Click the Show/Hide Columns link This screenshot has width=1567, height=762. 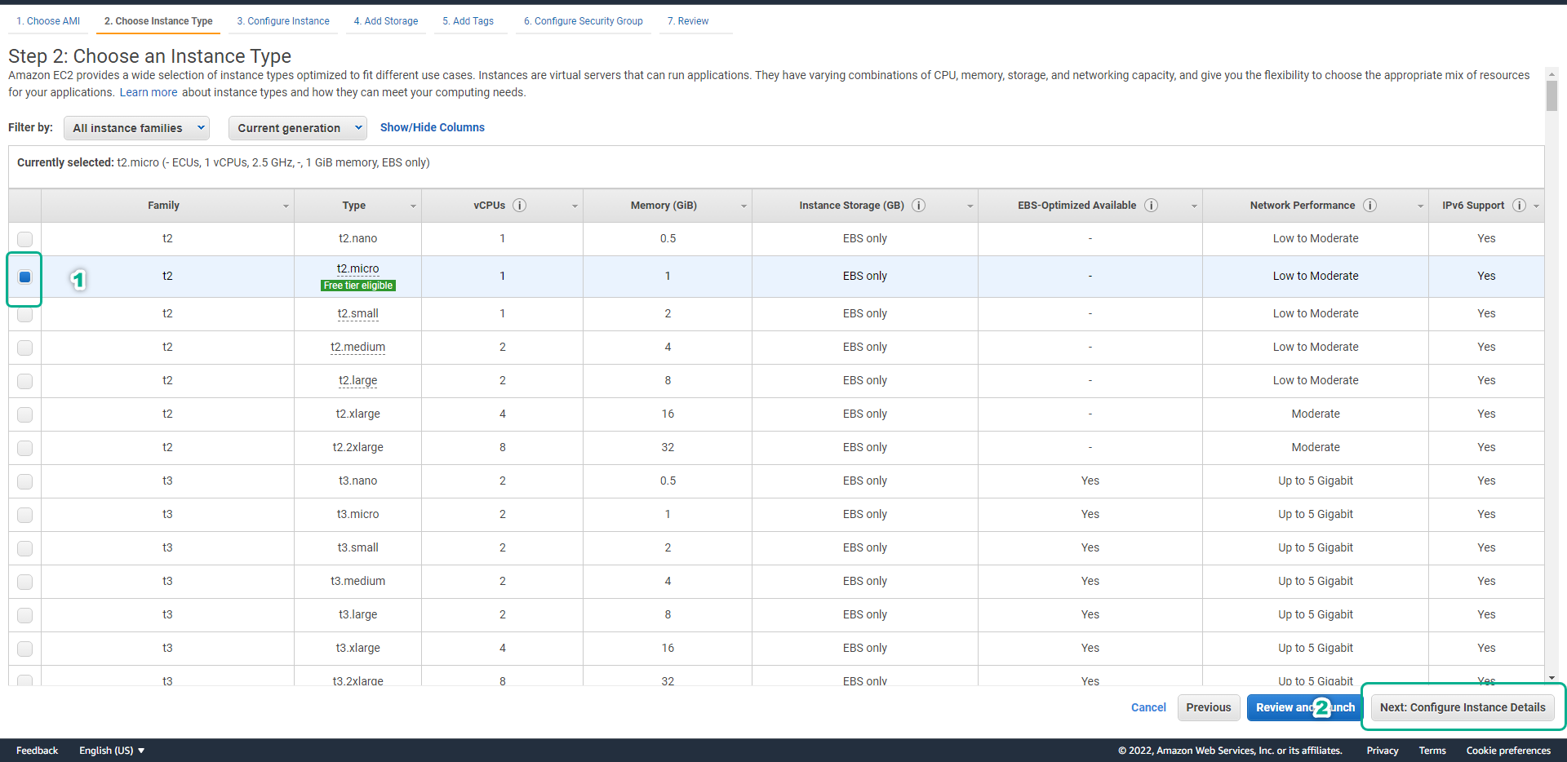coord(432,127)
